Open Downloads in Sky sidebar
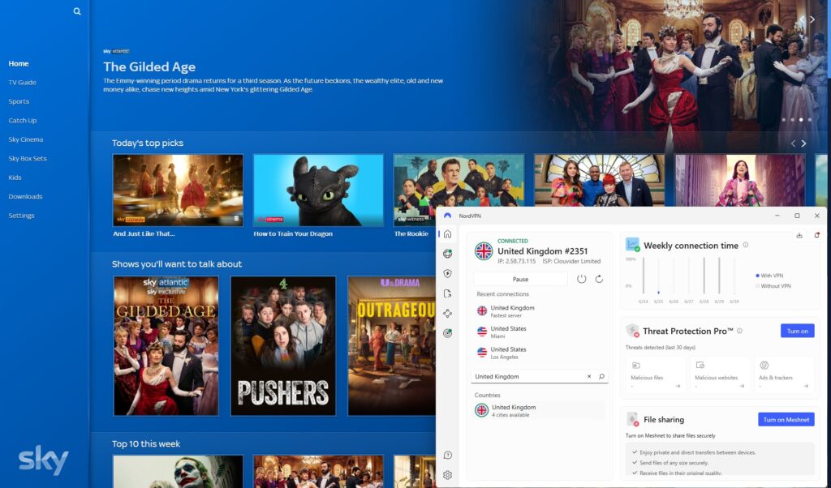Image resolution: width=831 pixels, height=488 pixels. pos(25,196)
